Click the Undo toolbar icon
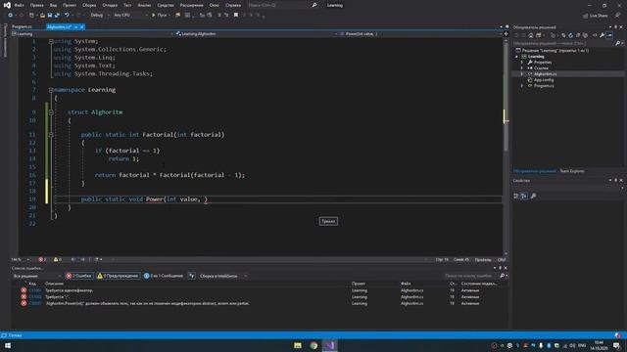The image size is (627, 352). 67,16
